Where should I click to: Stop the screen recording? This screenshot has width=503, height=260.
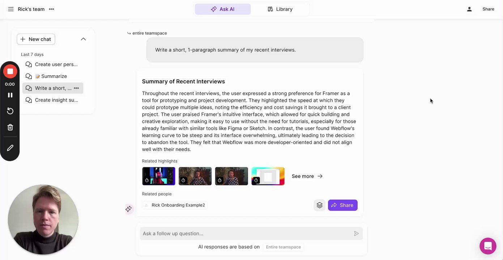[x=10, y=71]
